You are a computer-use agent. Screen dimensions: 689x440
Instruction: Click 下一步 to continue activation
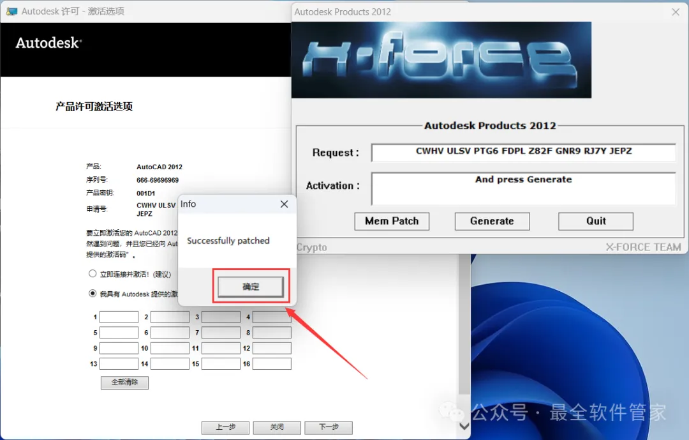[329, 427]
